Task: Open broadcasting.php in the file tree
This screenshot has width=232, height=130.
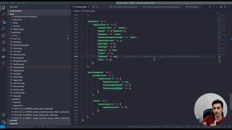Action: [x=21, y=45]
